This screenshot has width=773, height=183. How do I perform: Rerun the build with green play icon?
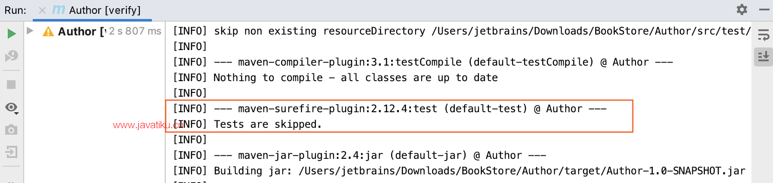coord(12,34)
